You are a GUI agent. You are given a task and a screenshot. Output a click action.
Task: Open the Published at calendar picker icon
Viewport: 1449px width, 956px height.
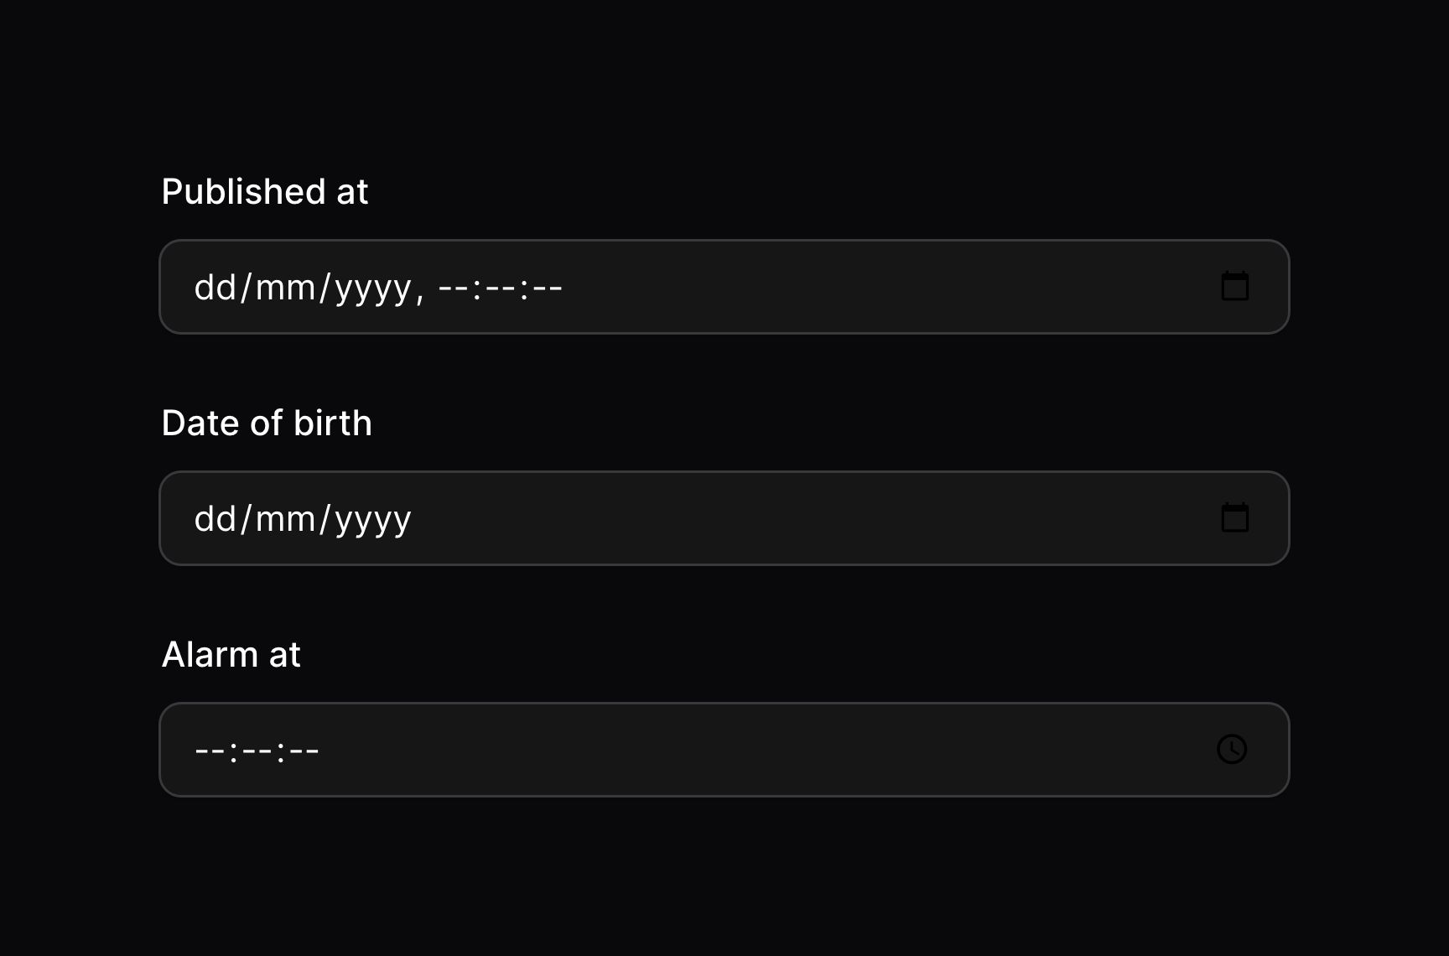pos(1234,287)
